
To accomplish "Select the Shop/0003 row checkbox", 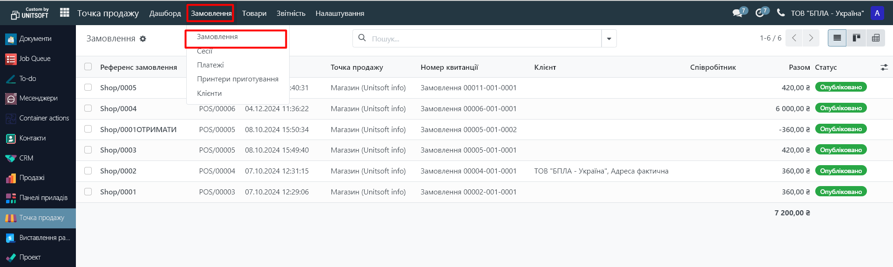I will 88,150.
